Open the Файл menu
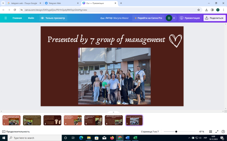This screenshot has width=227, height=141. 31,18
